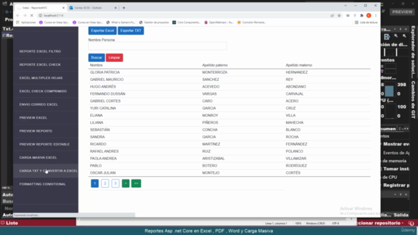Click Tomar instantánea in Visual Studio diagnostics
Viewport: 418px width, 235px height.
[396, 168]
